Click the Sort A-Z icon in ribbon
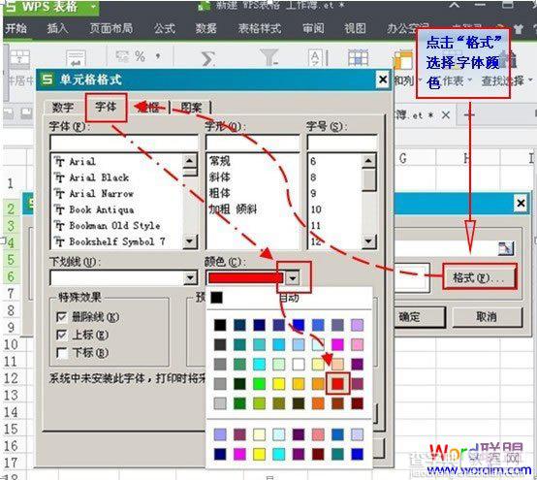This screenshot has width=537, height=480. pos(319,57)
